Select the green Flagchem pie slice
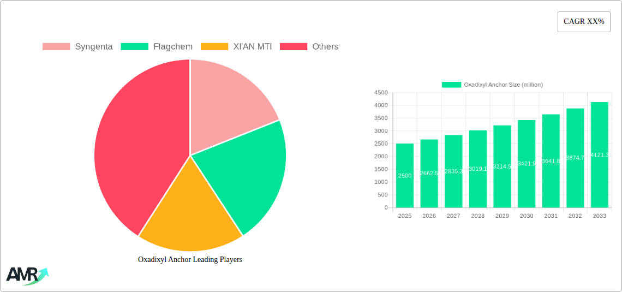The width and height of the screenshot is (622, 292). point(246,175)
